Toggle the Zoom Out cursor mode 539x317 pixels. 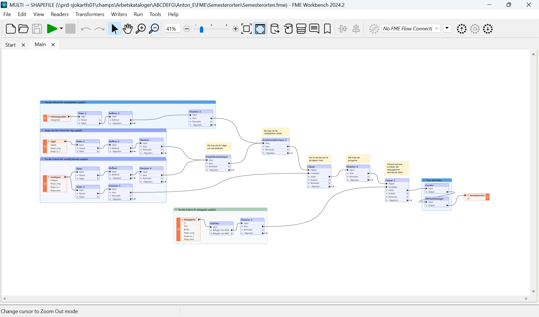[154, 29]
